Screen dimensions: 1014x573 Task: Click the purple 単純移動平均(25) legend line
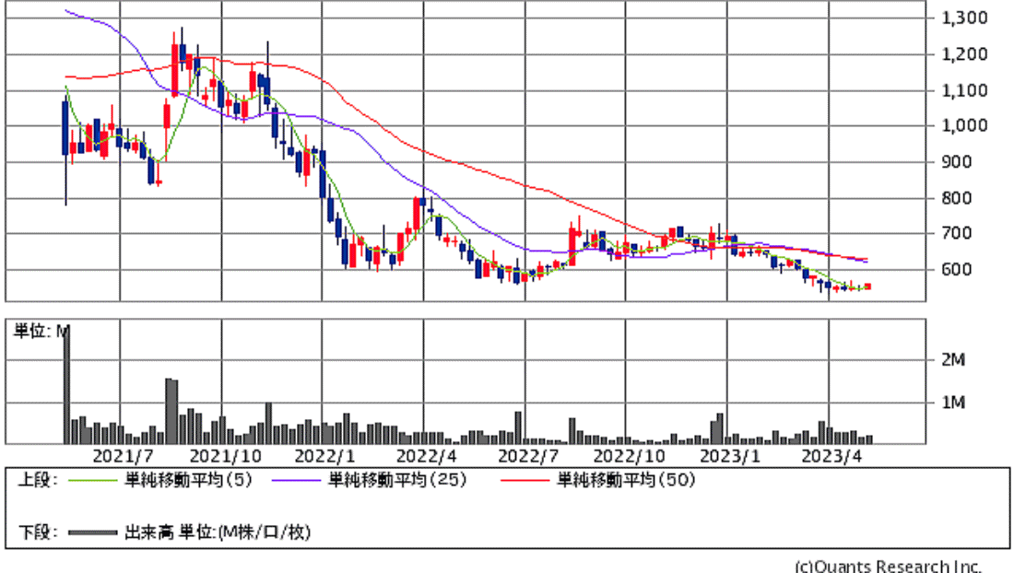coord(296,480)
